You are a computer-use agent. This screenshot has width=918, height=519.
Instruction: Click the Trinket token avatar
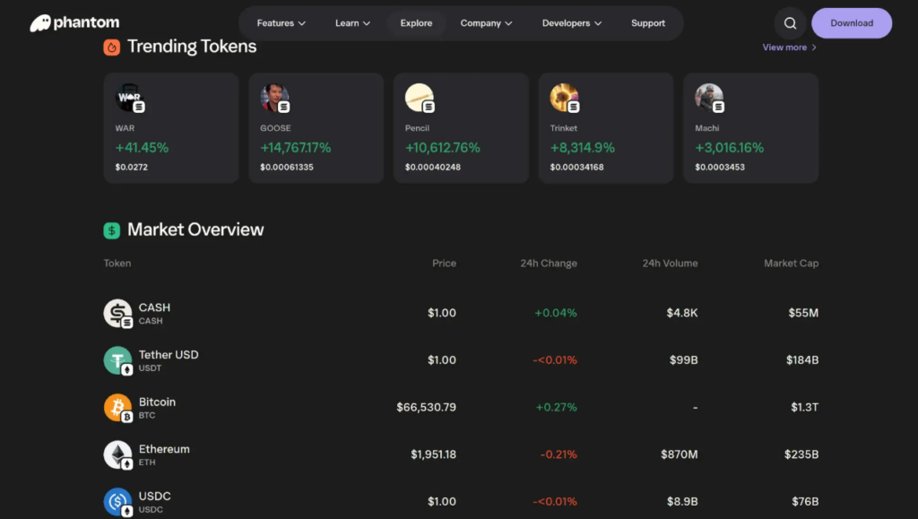(565, 97)
